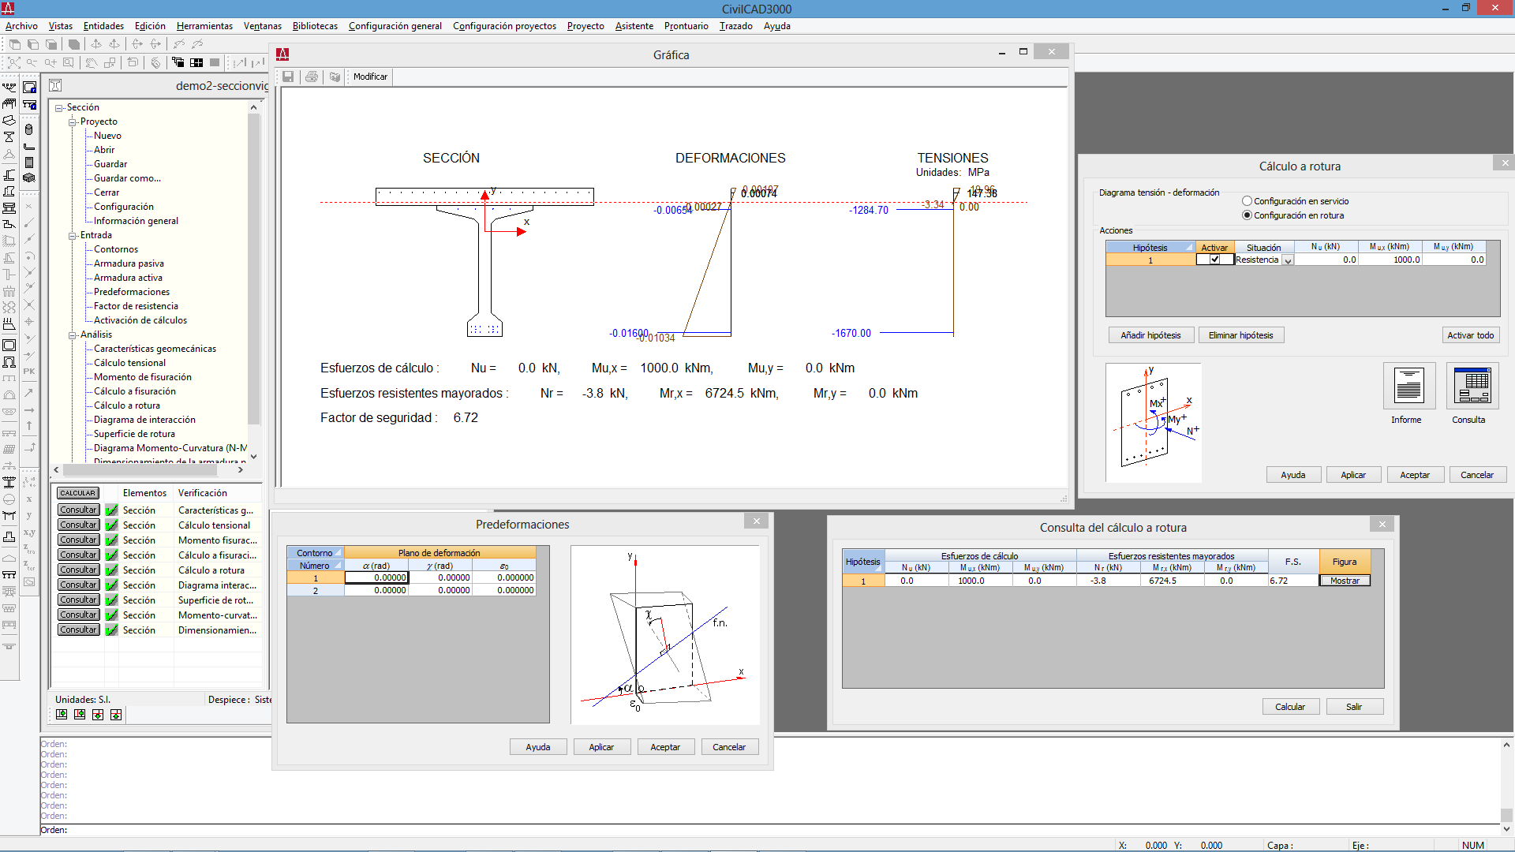Toggle Activar checkbox for hypothesis 1
This screenshot has width=1515, height=852.
click(x=1215, y=260)
